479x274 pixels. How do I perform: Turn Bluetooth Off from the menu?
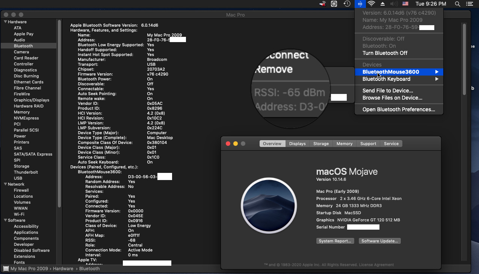tap(385, 53)
